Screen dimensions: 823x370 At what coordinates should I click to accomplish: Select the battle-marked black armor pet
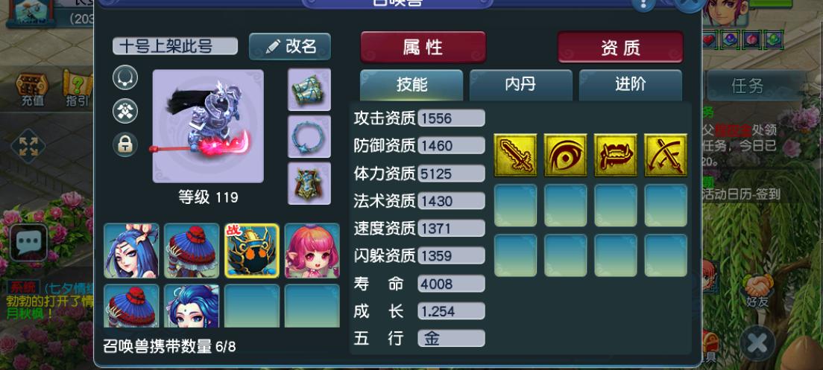pos(252,250)
